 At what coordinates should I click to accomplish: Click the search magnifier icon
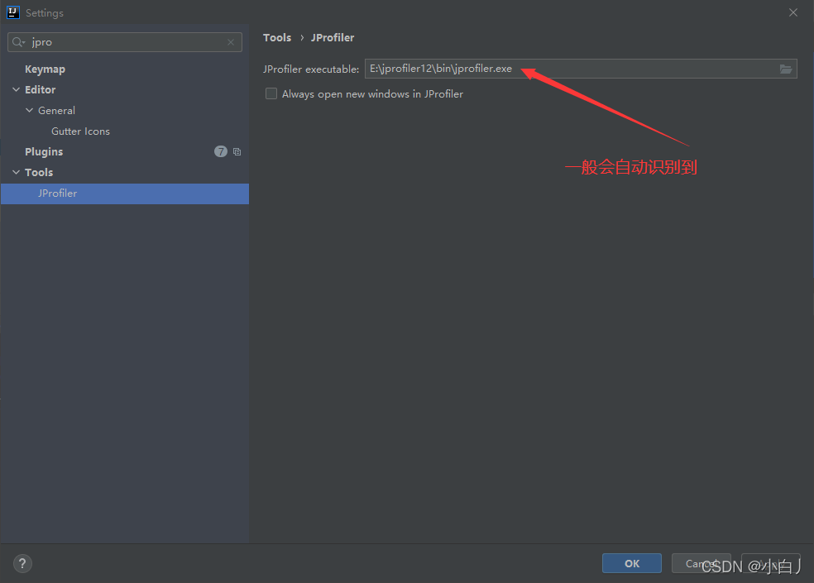(x=18, y=42)
